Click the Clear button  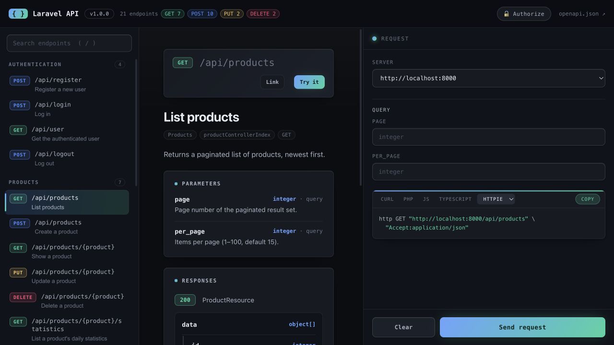coord(403,327)
